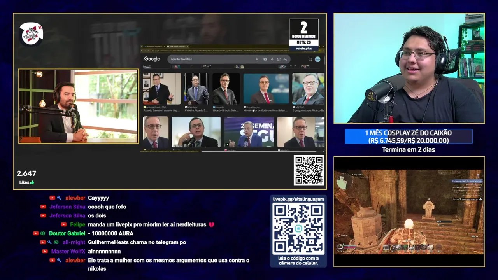Click 'Governador de Goiás confirma Balest...' link
498x280 pixels.
point(266,110)
